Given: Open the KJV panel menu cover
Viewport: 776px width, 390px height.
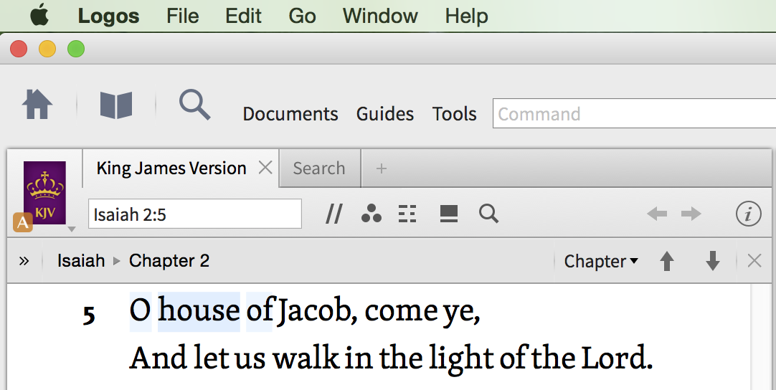Looking at the screenshot, I should pyautogui.click(x=44, y=193).
